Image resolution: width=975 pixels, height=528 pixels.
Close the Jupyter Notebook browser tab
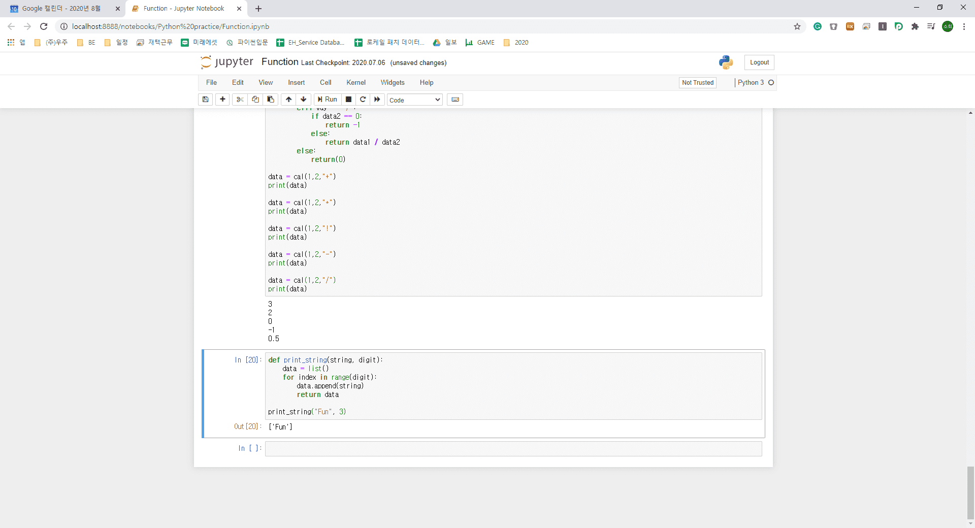[x=239, y=9]
